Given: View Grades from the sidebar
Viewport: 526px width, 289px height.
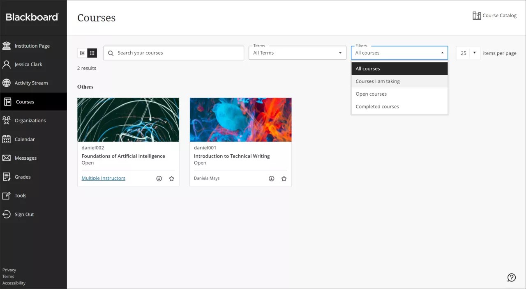Looking at the screenshot, I should 22,177.
